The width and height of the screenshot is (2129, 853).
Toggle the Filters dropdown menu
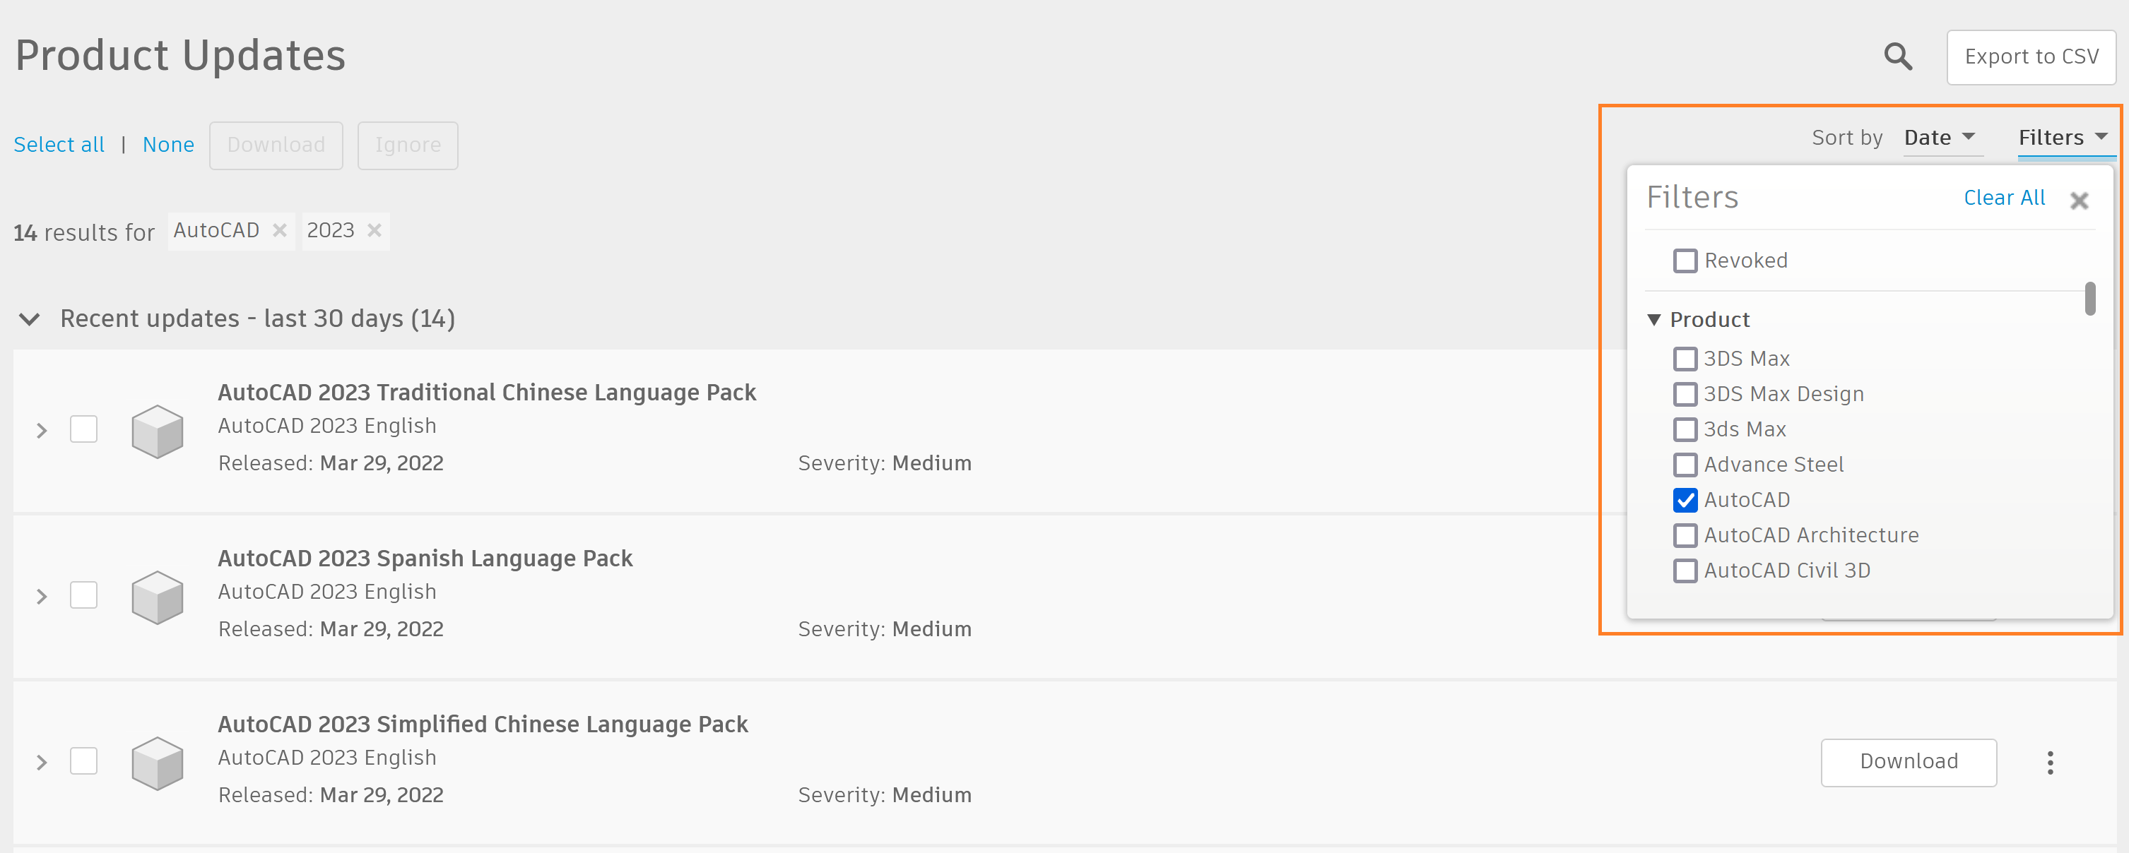[2062, 138]
